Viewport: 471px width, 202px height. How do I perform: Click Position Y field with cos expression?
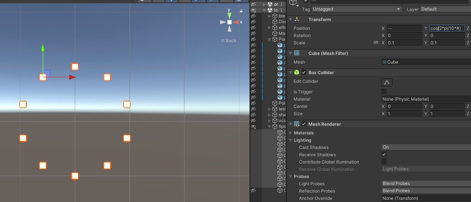447,28
